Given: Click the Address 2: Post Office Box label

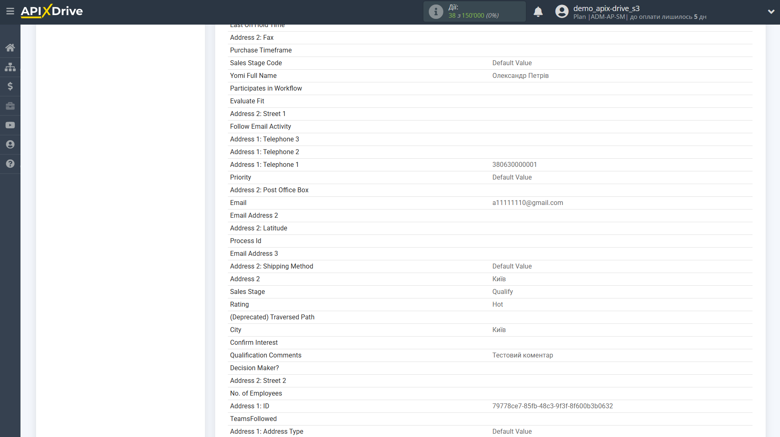Looking at the screenshot, I should pyautogui.click(x=269, y=190).
